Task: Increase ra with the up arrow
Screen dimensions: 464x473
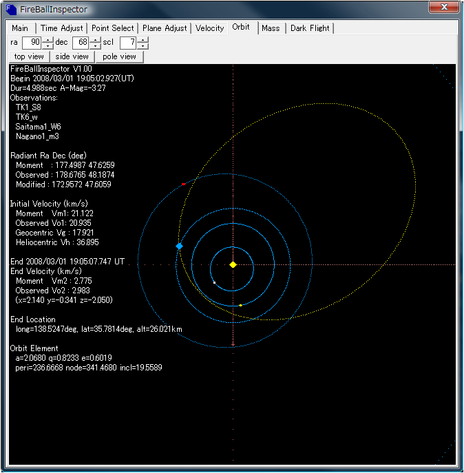Action: tap(48, 39)
